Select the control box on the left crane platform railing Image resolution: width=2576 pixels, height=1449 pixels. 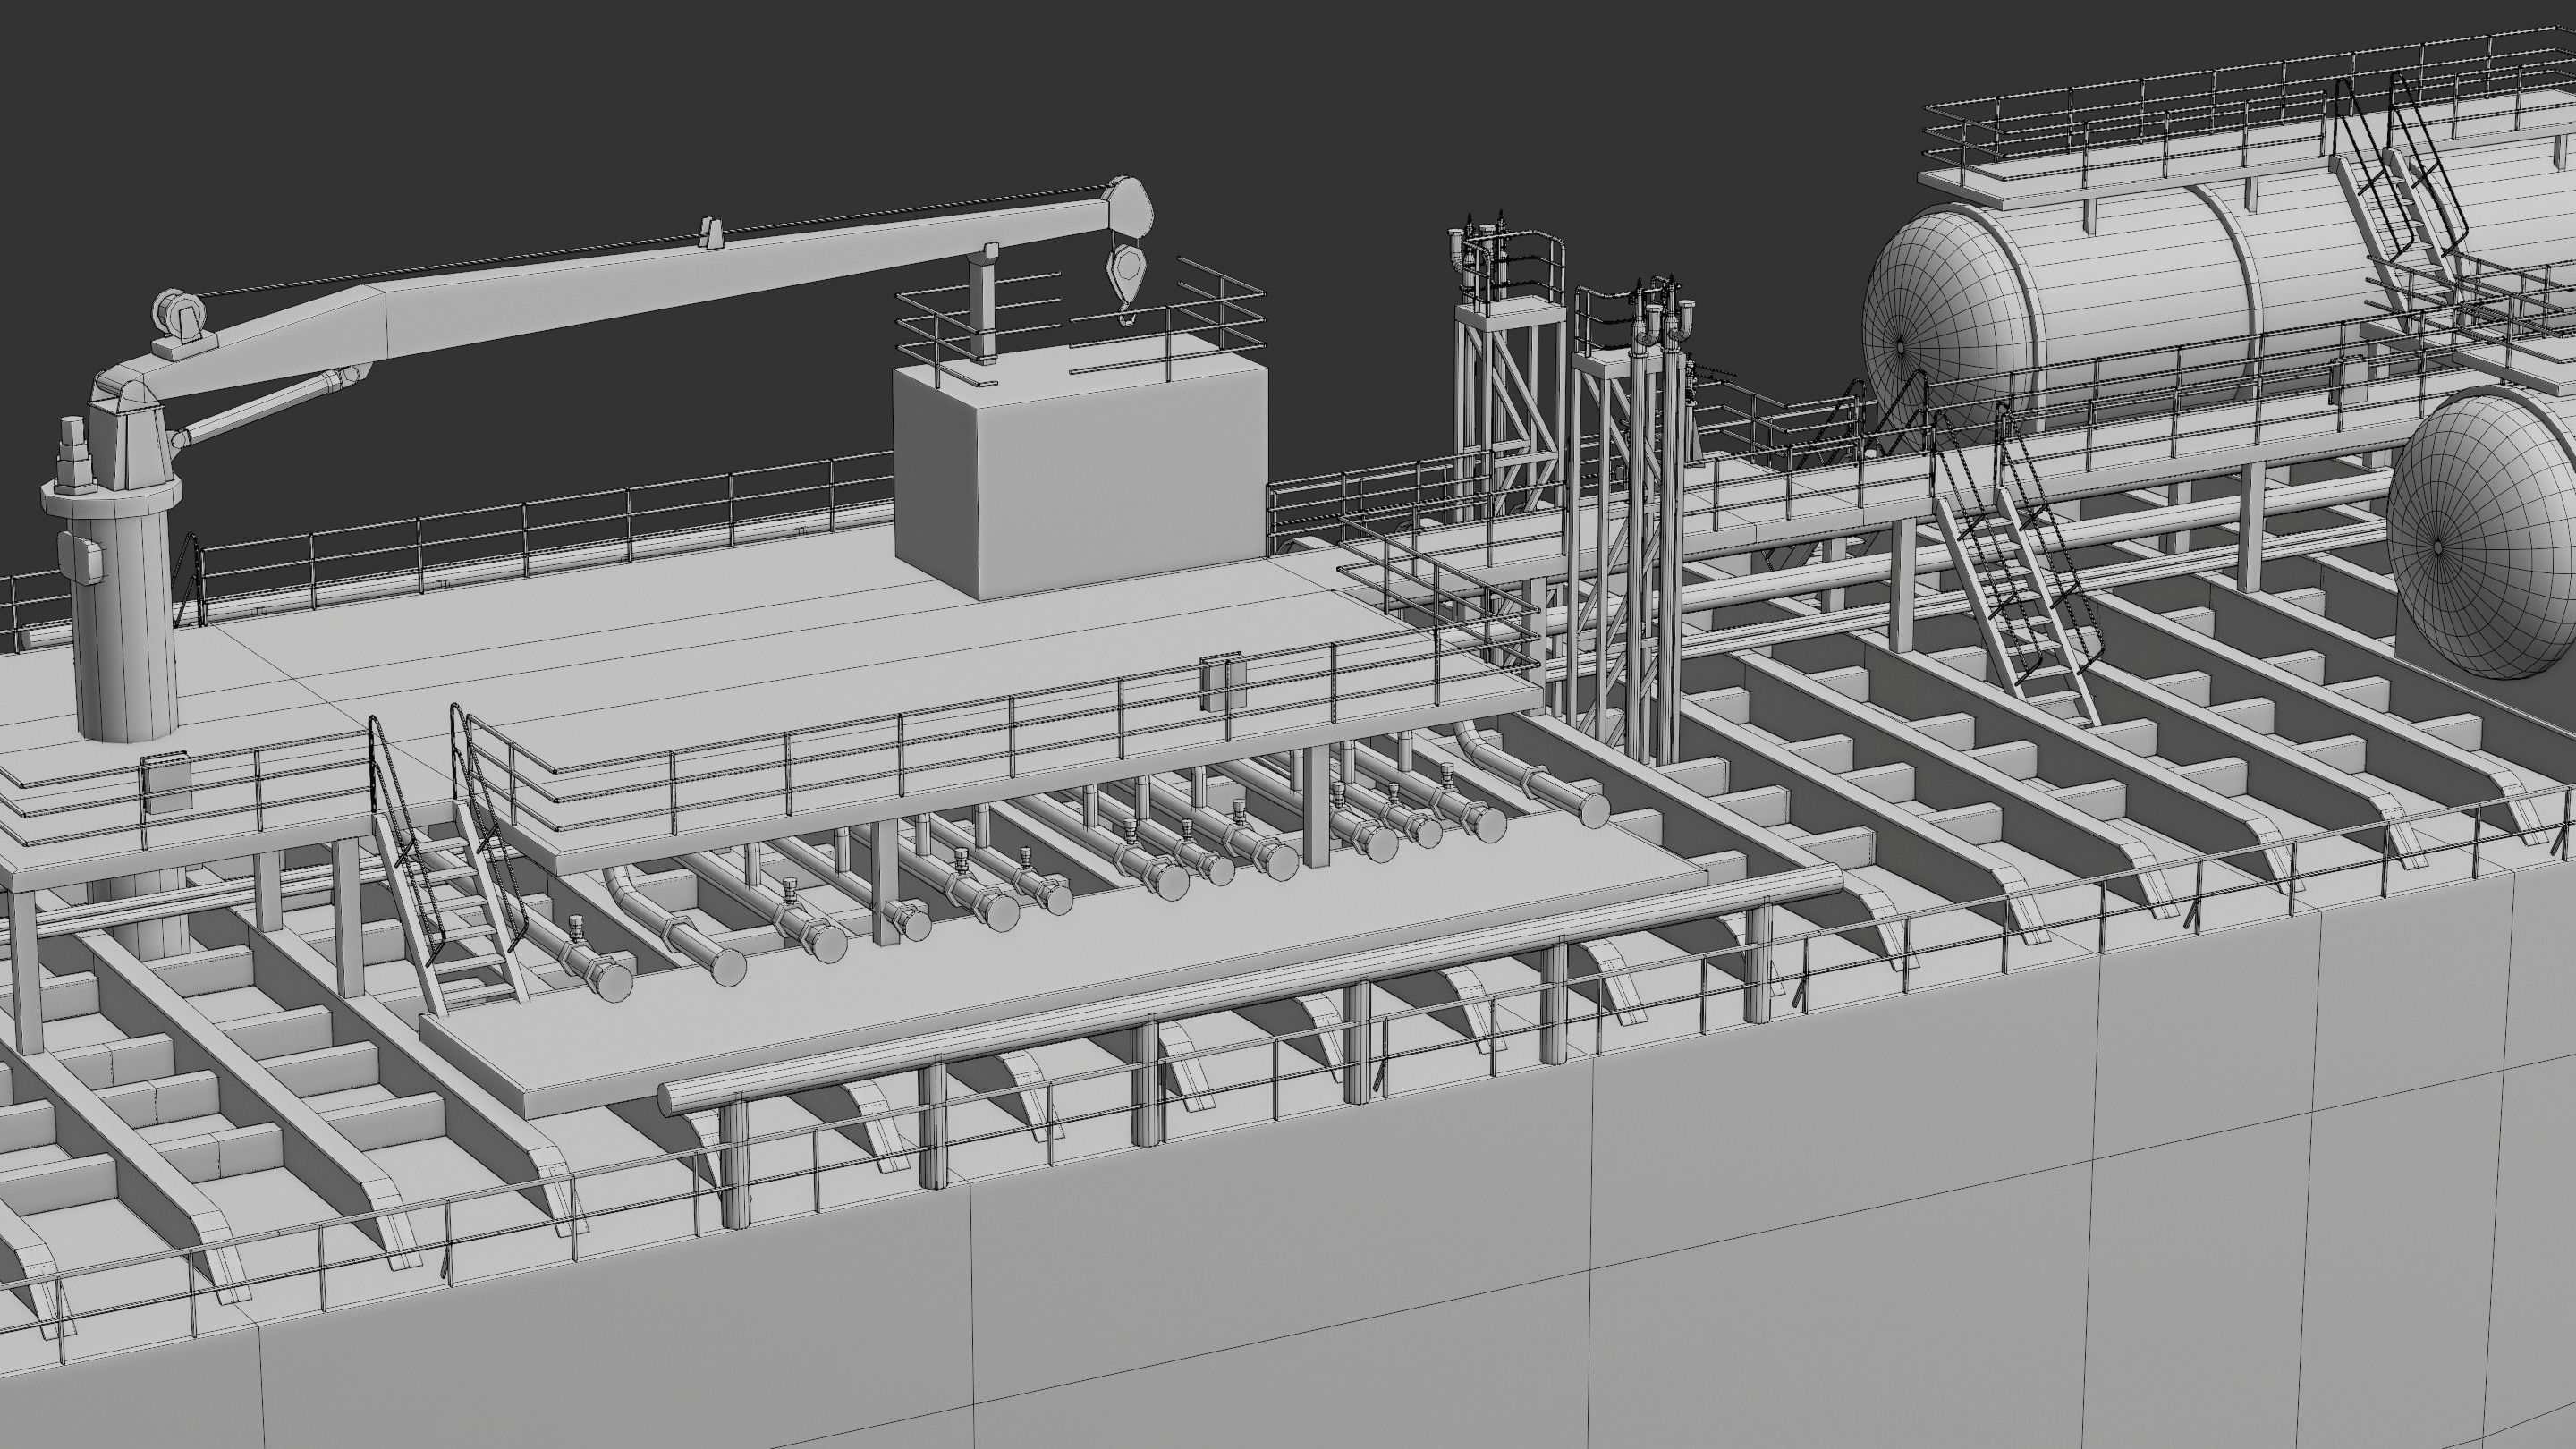(167, 783)
